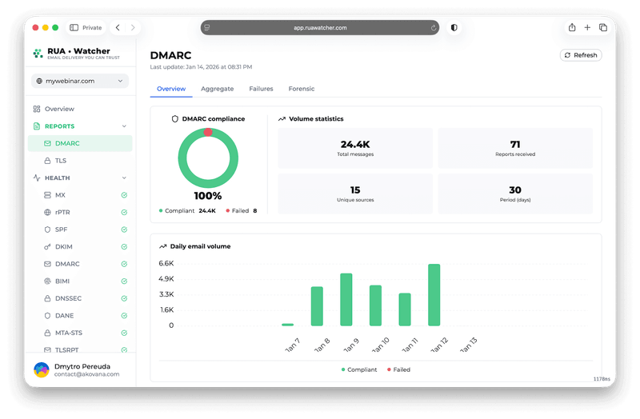Image resolution: width=640 pixels, height=419 pixels.
Task: Toggle the Failed legend in volume chart
Action: pos(398,369)
